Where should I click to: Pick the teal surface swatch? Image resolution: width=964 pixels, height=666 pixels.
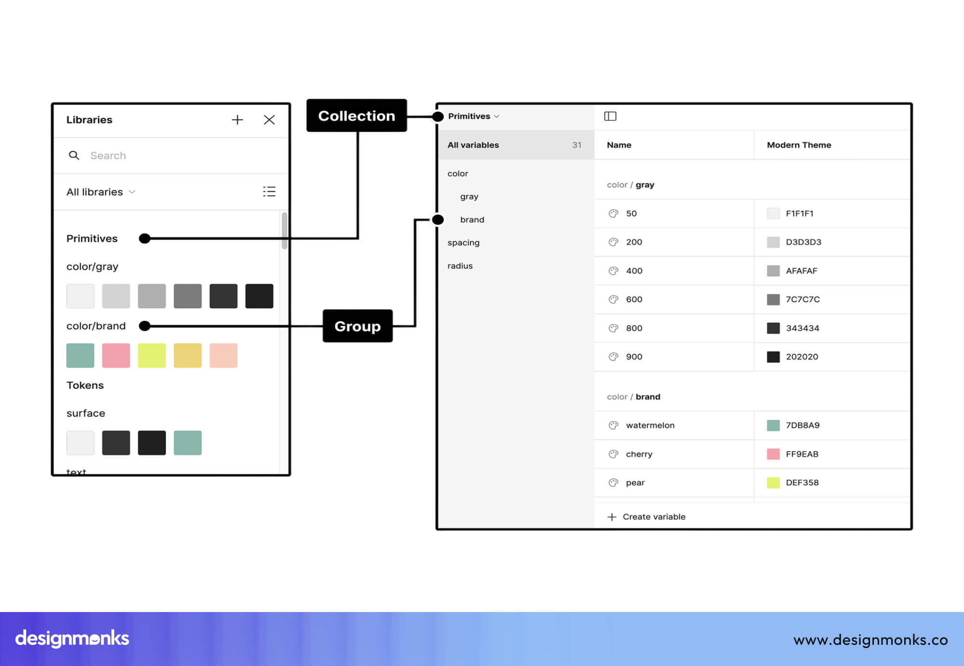[x=187, y=443]
